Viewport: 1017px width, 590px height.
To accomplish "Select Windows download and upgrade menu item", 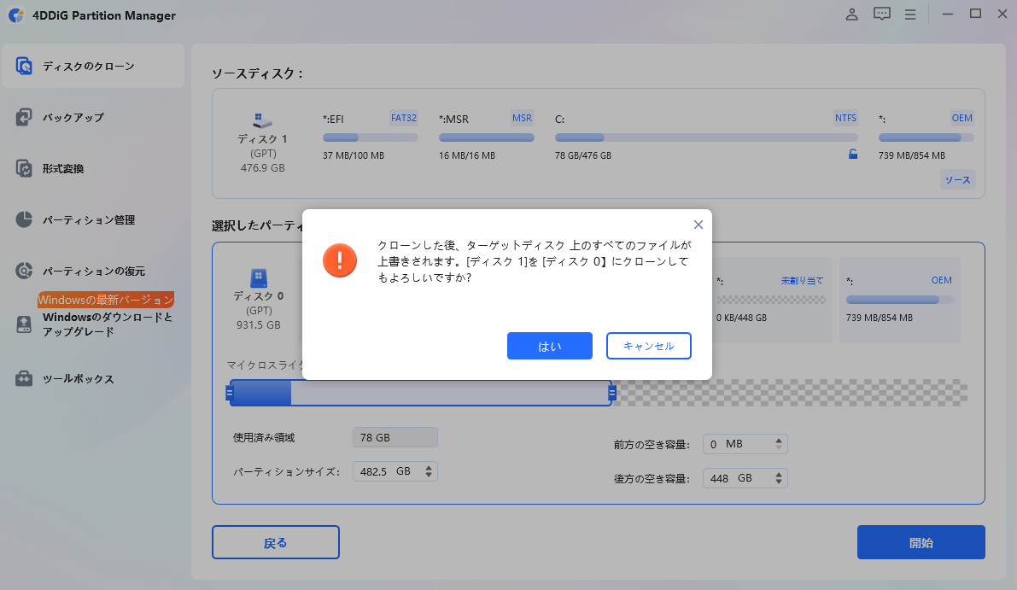I will 107,324.
